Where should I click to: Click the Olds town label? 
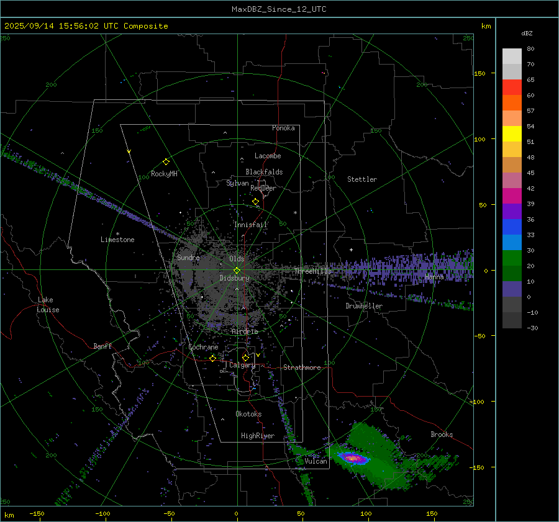[237, 259]
